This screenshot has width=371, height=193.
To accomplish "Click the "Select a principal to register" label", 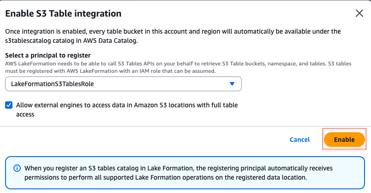I will [x=48, y=55].
